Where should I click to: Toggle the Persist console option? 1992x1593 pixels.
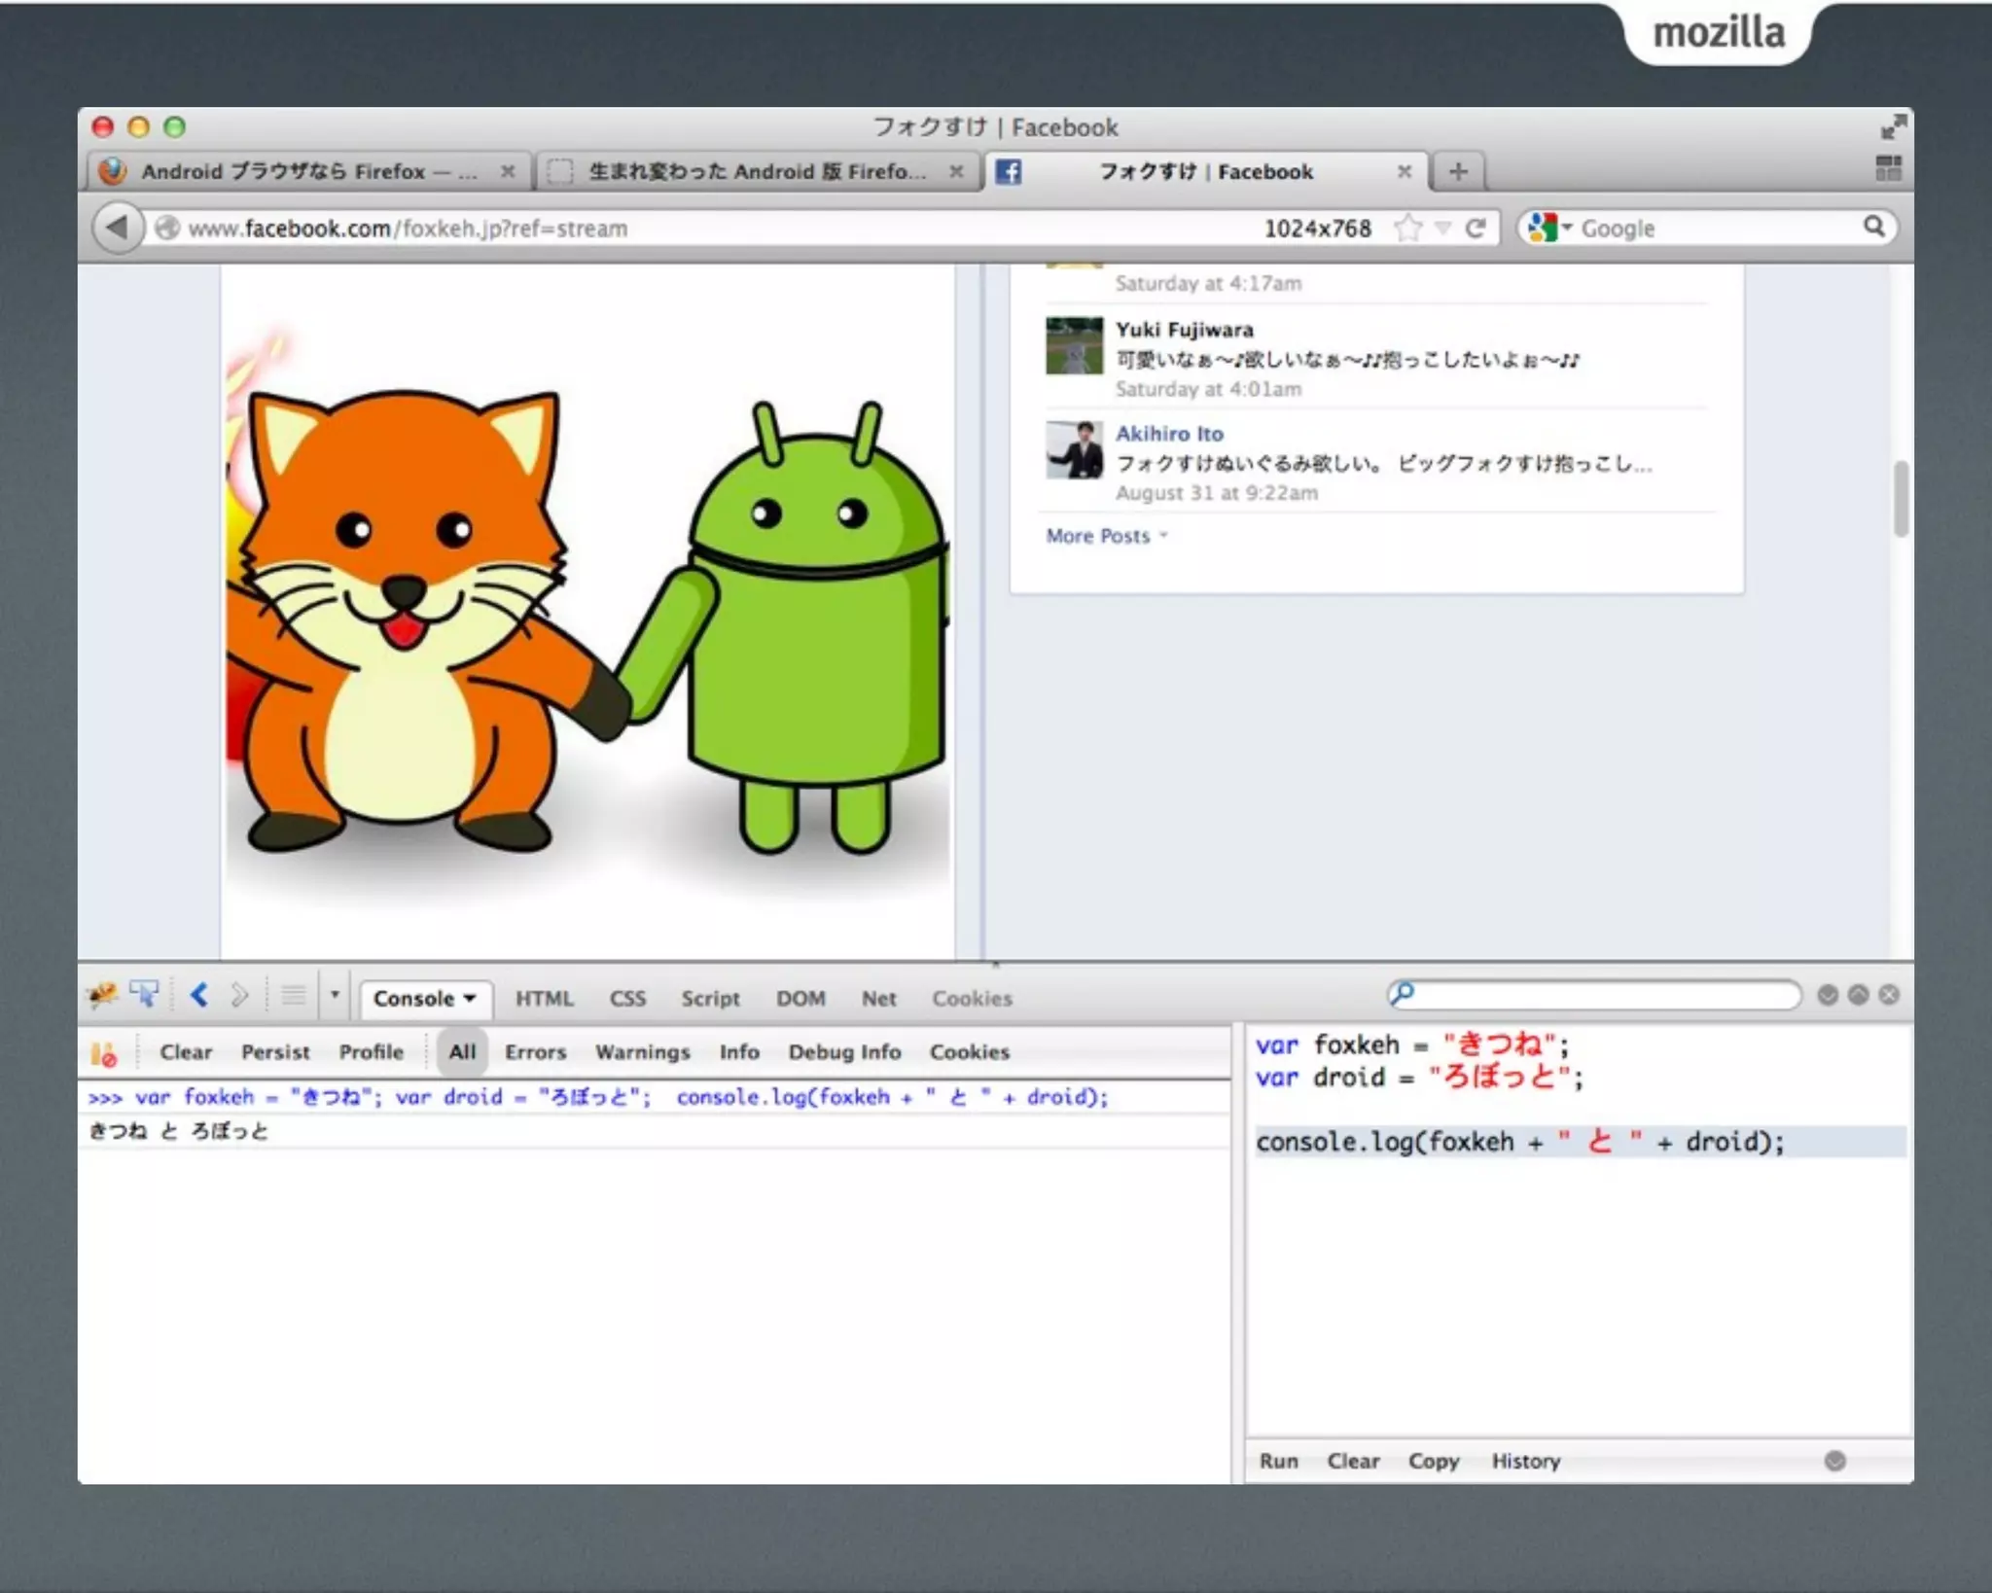point(275,1052)
